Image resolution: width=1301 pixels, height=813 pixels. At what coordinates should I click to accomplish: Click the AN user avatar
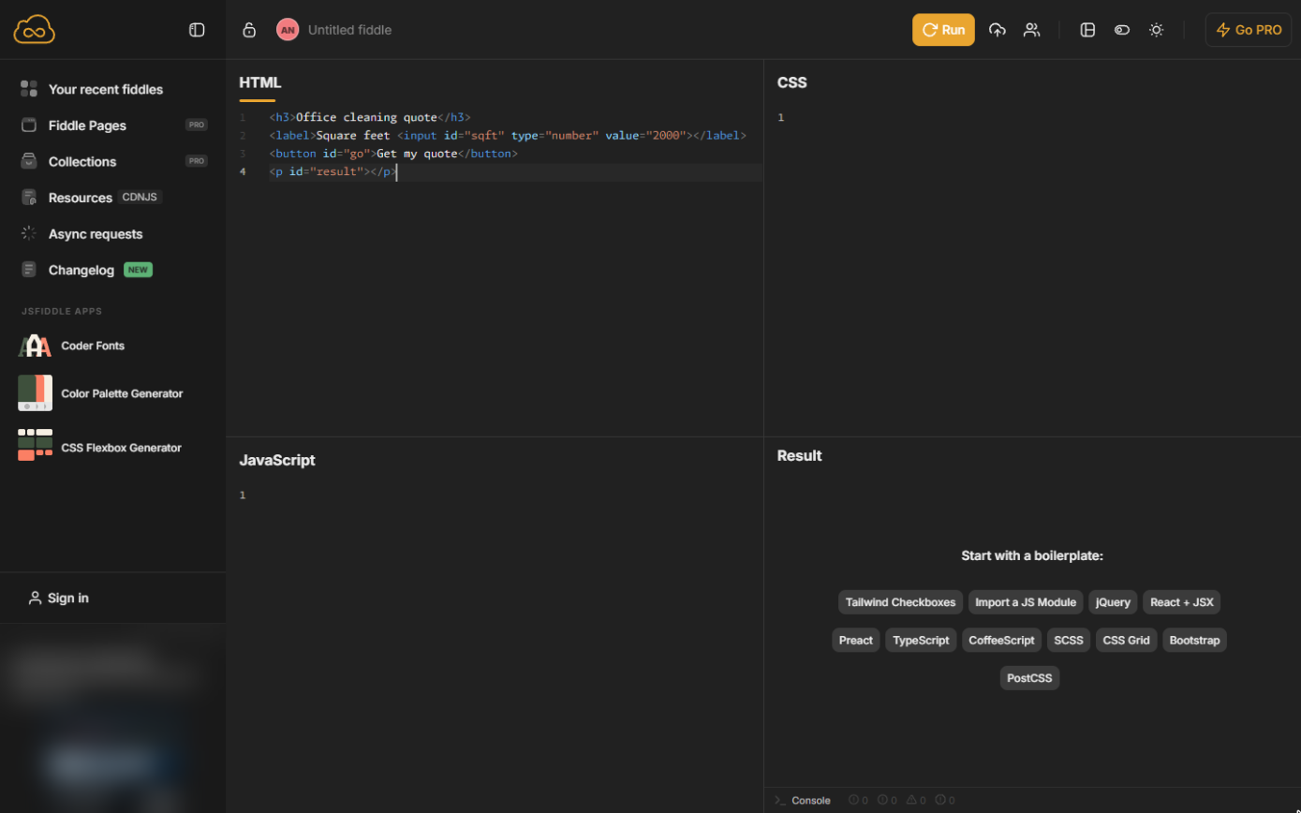(288, 30)
